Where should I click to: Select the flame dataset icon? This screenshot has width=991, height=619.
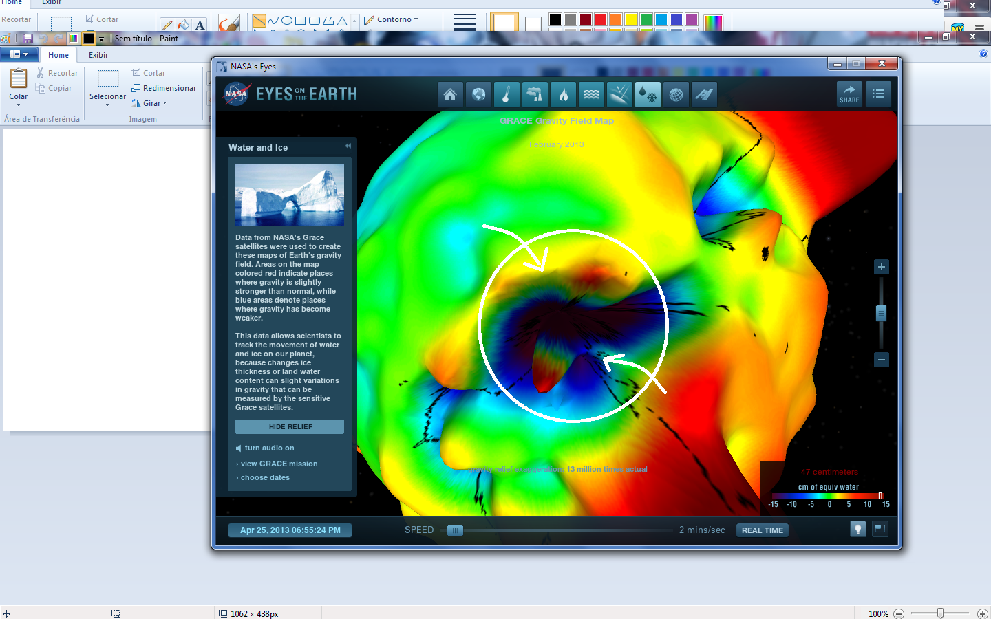(563, 94)
